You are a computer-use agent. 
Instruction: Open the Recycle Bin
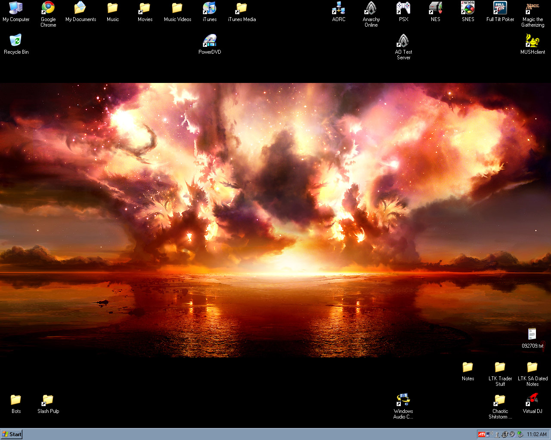16,41
